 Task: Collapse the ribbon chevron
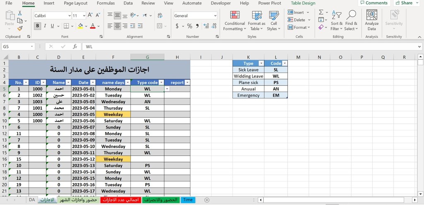point(420,37)
